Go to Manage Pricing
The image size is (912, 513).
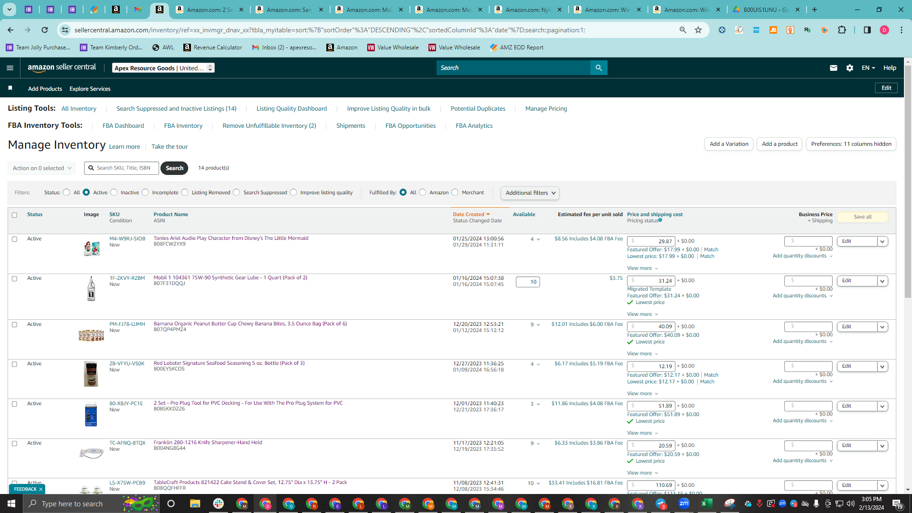[546, 109]
